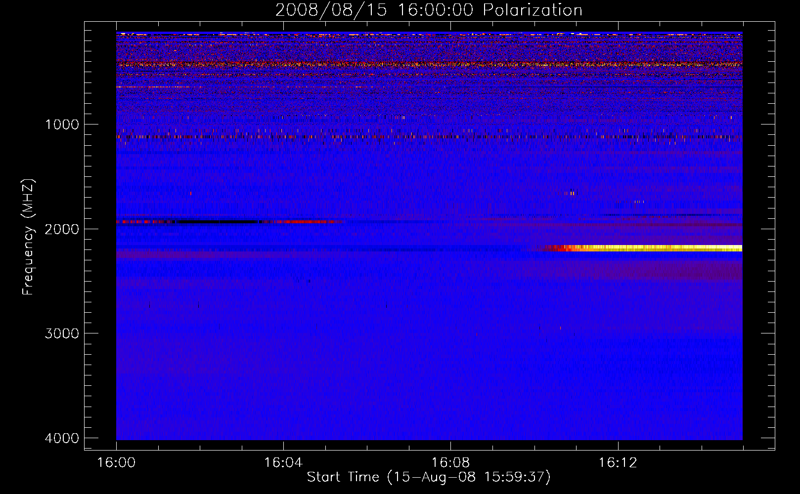
Task: Click the bright yellow emission band near 2200 MHz
Action: click(643, 248)
